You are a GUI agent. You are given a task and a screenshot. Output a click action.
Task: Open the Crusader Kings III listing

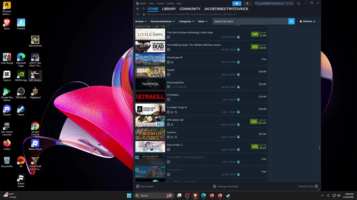[201, 109]
